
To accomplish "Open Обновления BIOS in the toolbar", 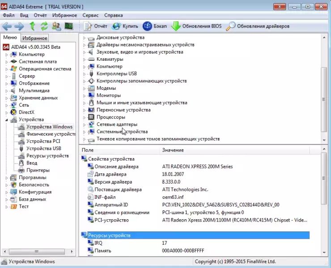I will click(x=196, y=26).
